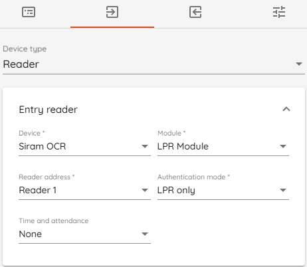Open Time and attendance dropdown showing None
307x267 pixels.
tap(84, 234)
